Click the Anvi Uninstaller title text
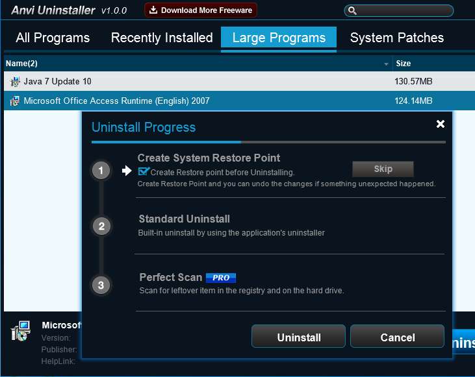This screenshot has width=475, height=377. pyautogui.click(x=53, y=10)
